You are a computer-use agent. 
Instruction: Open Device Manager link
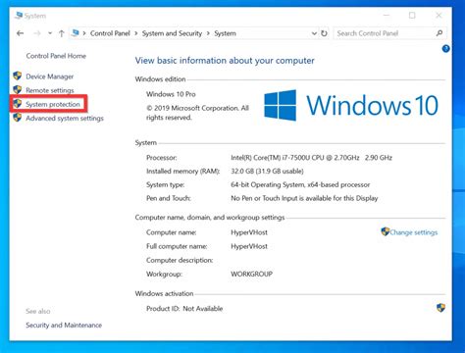(50, 76)
